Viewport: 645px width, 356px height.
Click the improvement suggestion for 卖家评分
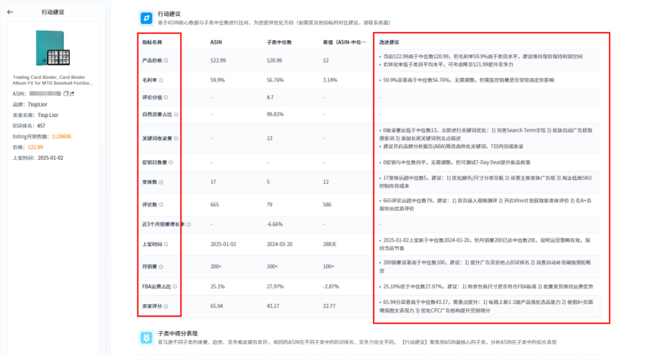[x=486, y=306]
